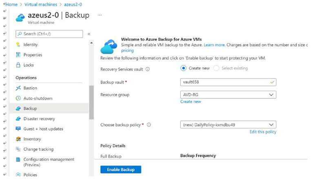Click the Configuration management icon
Image resolution: width=322 pixels, height=181 pixels.
pos(18,159)
